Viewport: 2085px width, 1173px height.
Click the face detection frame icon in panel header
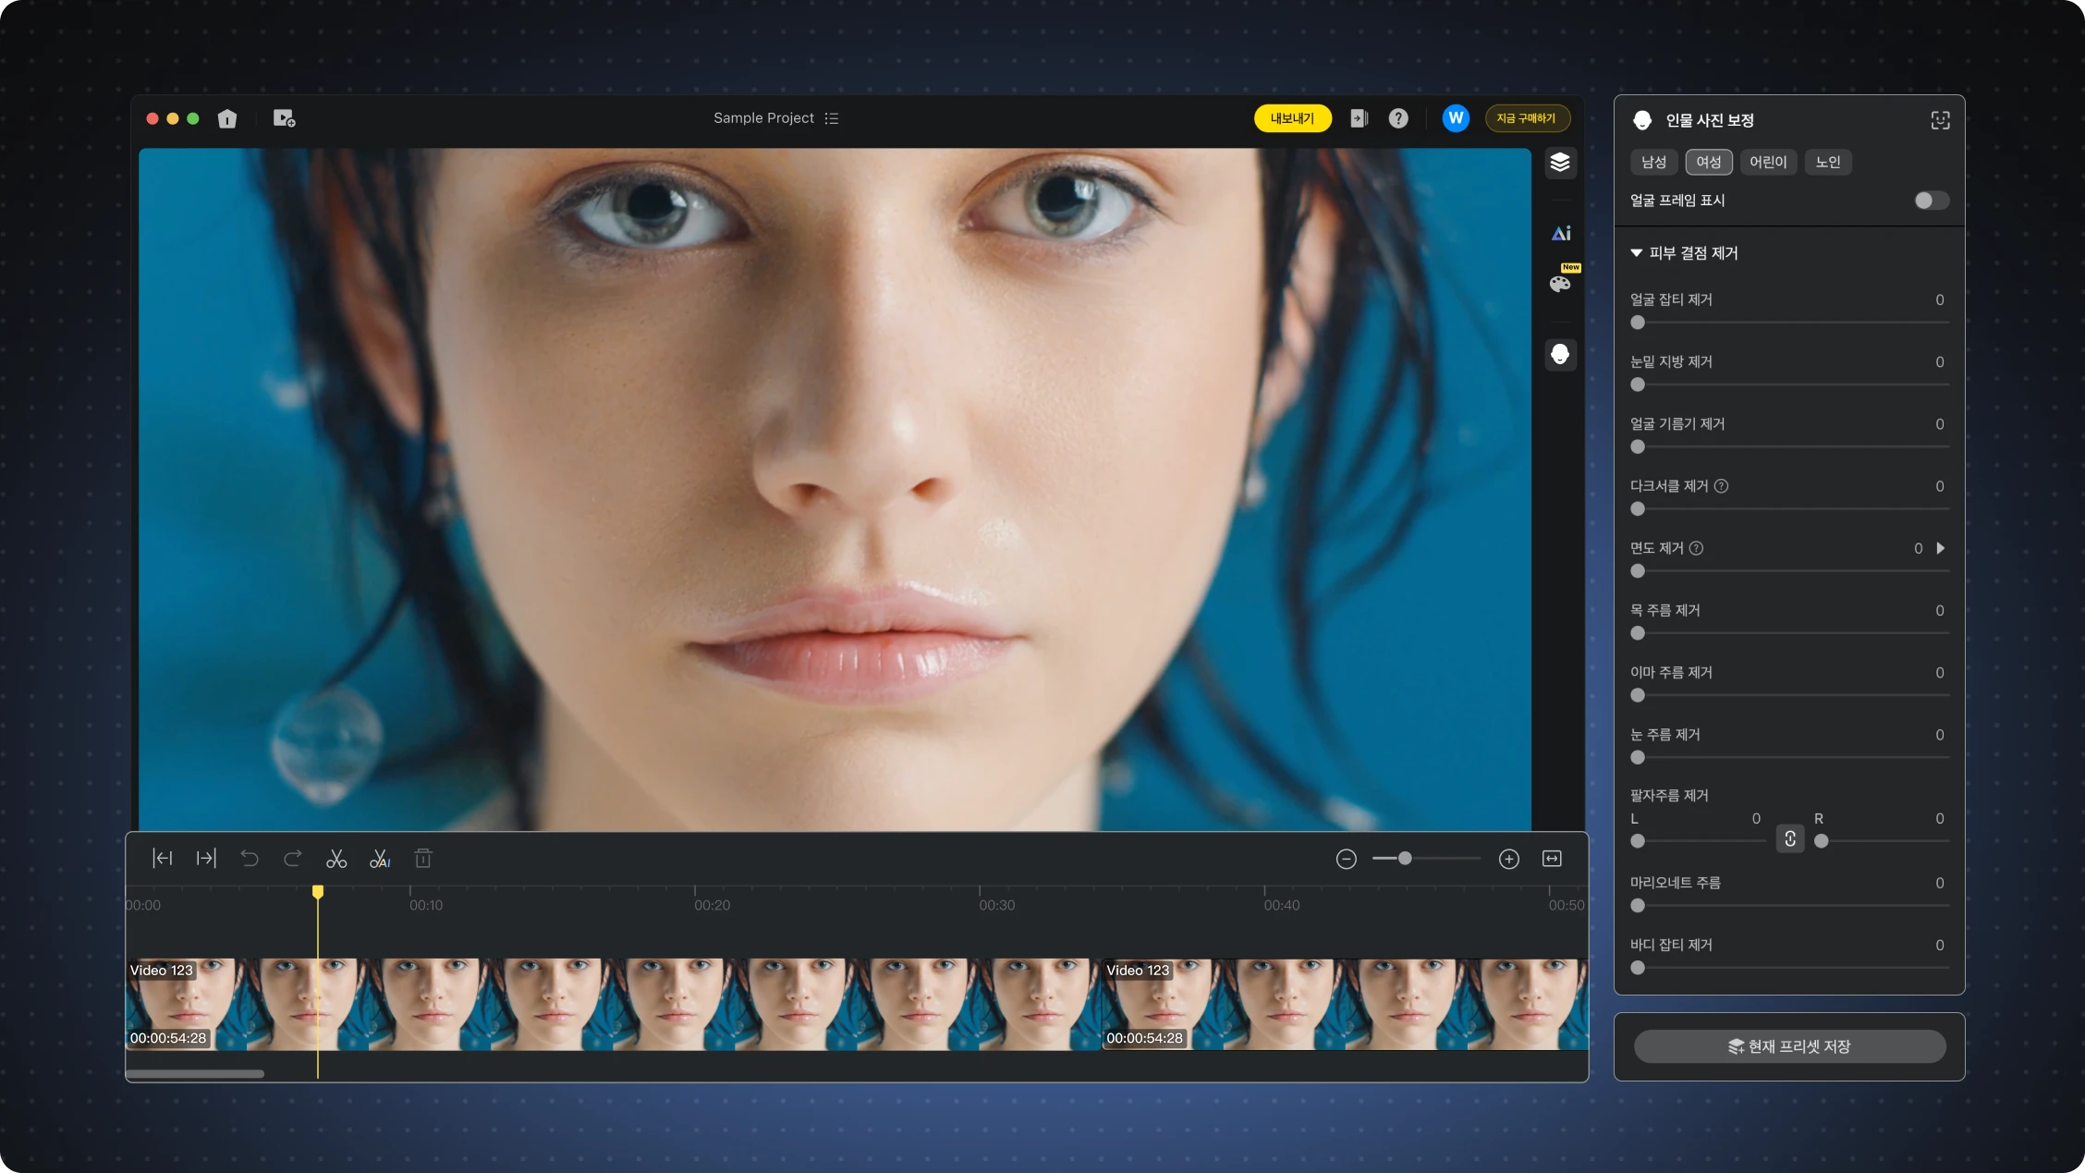[1940, 120]
